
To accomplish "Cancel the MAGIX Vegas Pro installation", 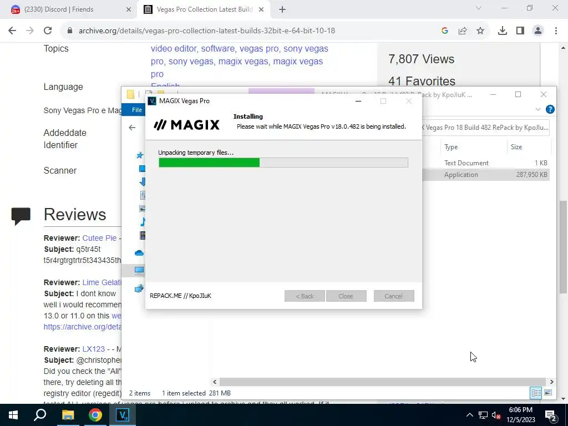I will coord(394,296).
